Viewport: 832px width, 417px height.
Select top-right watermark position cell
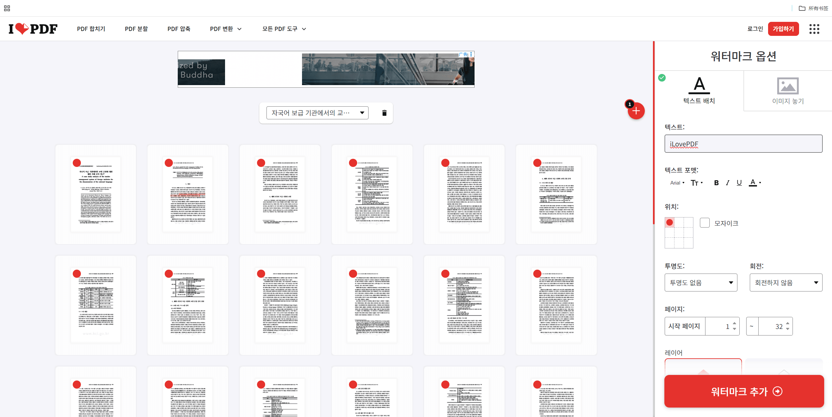(688, 222)
